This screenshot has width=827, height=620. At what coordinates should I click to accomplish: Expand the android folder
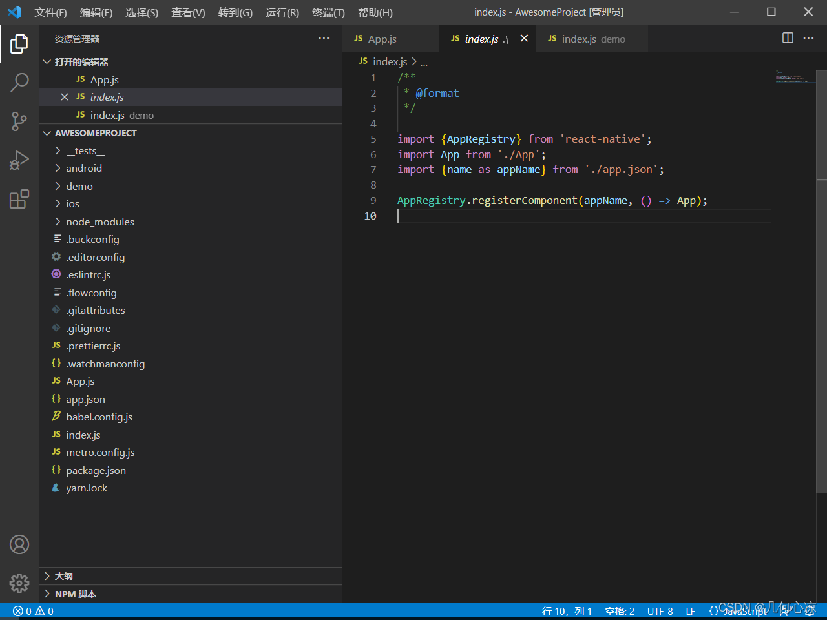[x=191, y=168]
